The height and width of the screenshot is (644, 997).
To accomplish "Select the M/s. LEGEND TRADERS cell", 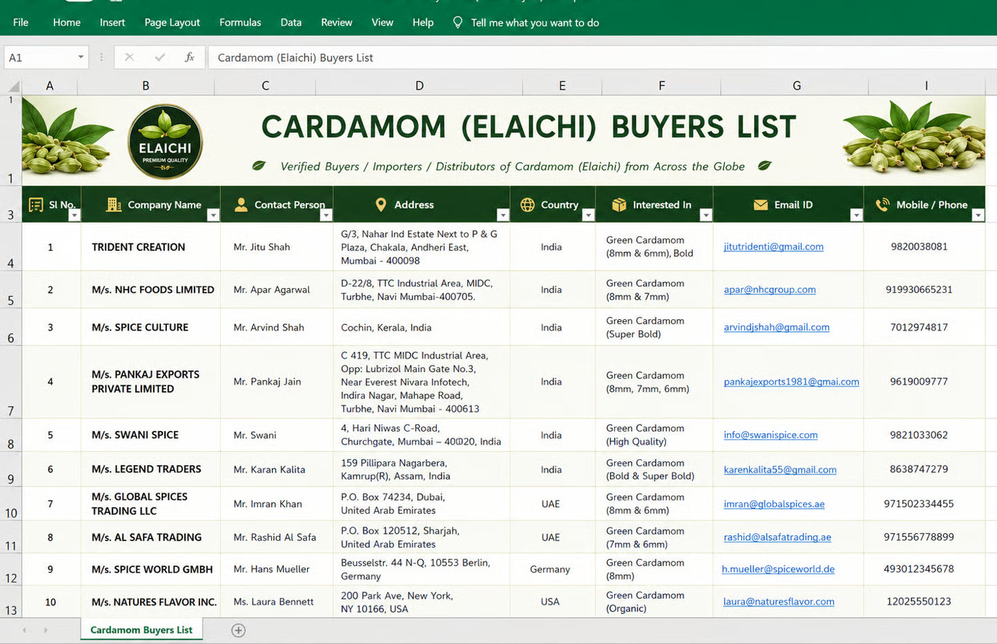I will pyautogui.click(x=150, y=469).
